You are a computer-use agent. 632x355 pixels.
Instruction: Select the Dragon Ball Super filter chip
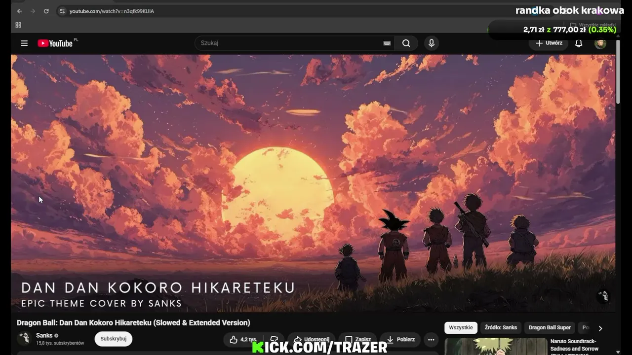coord(550,327)
